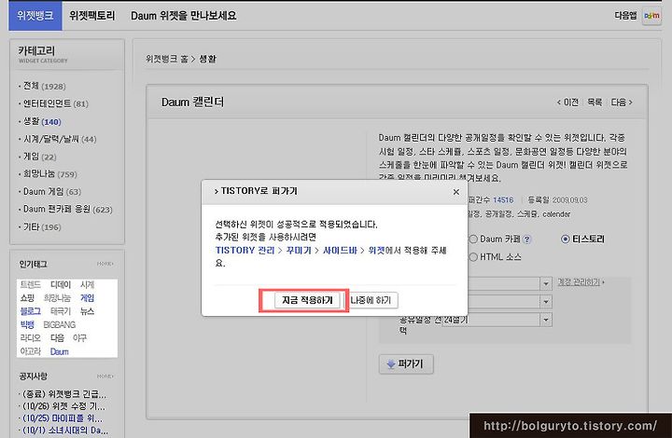Image resolution: width=672 pixels, height=438 pixels.
Task: Click the Daum 캘린더 widget title
Action: [x=193, y=103]
